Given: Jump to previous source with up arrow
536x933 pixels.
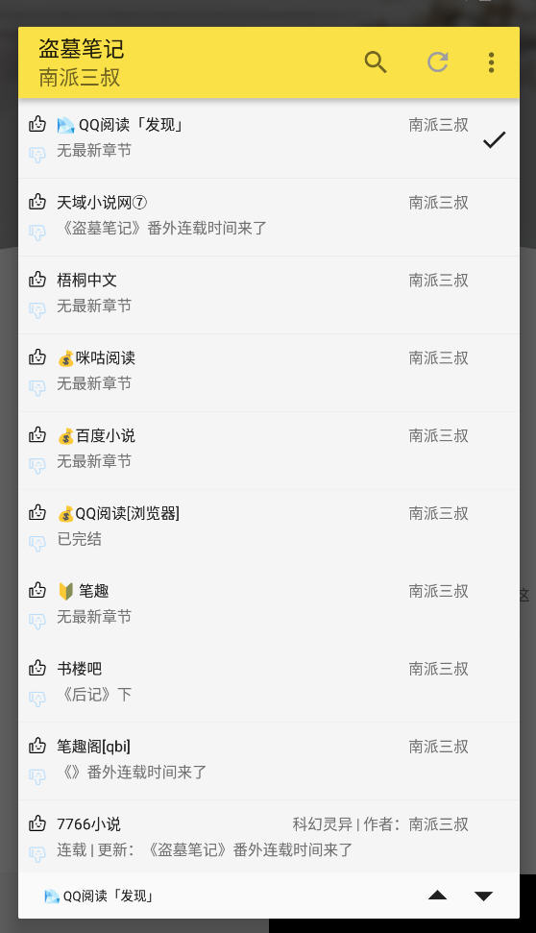Looking at the screenshot, I should click(x=437, y=895).
